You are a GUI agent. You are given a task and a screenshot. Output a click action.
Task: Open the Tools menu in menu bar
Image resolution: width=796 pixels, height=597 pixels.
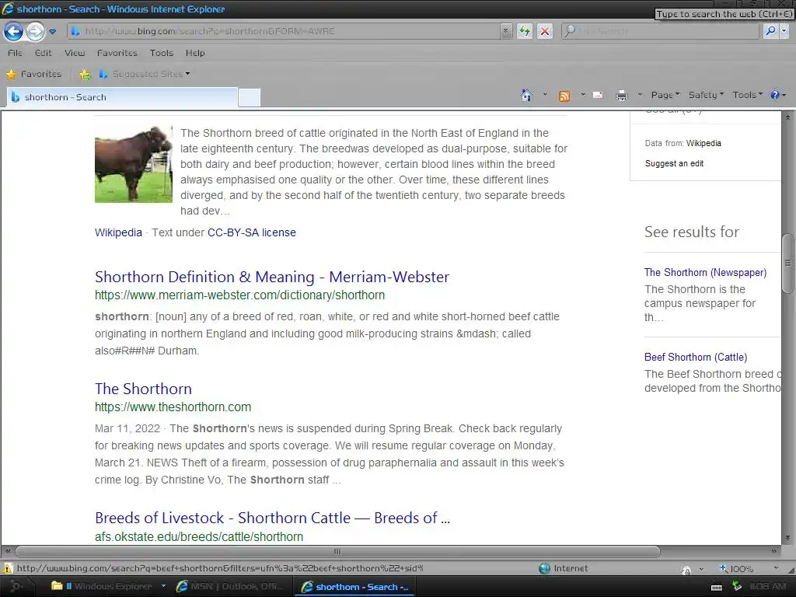tap(162, 53)
